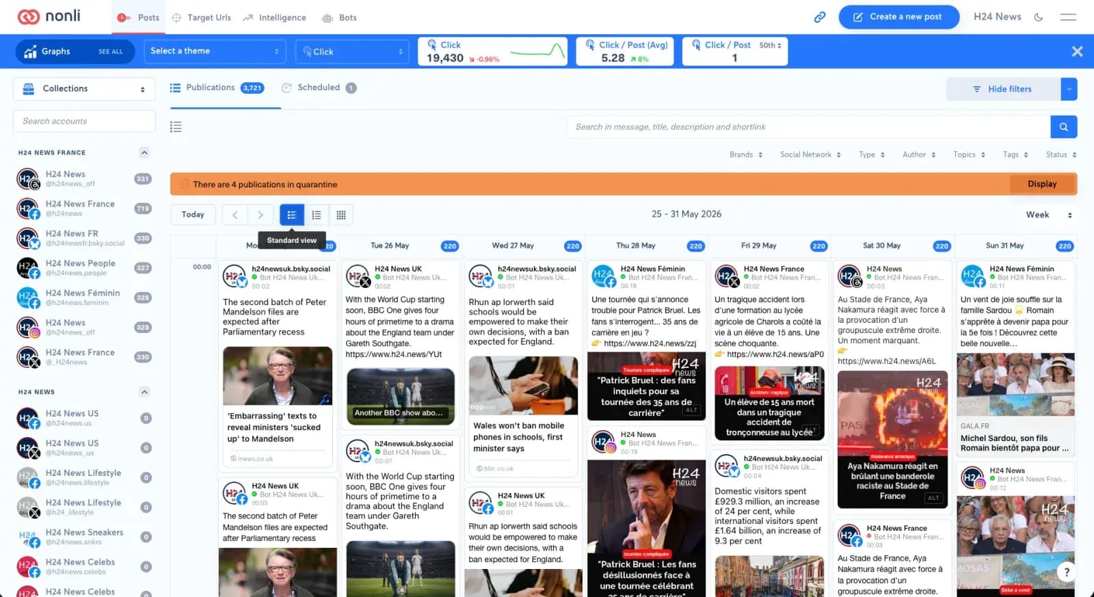Open the Week range dropdown
Viewport: 1094px width, 597px height.
(1049, 215)
